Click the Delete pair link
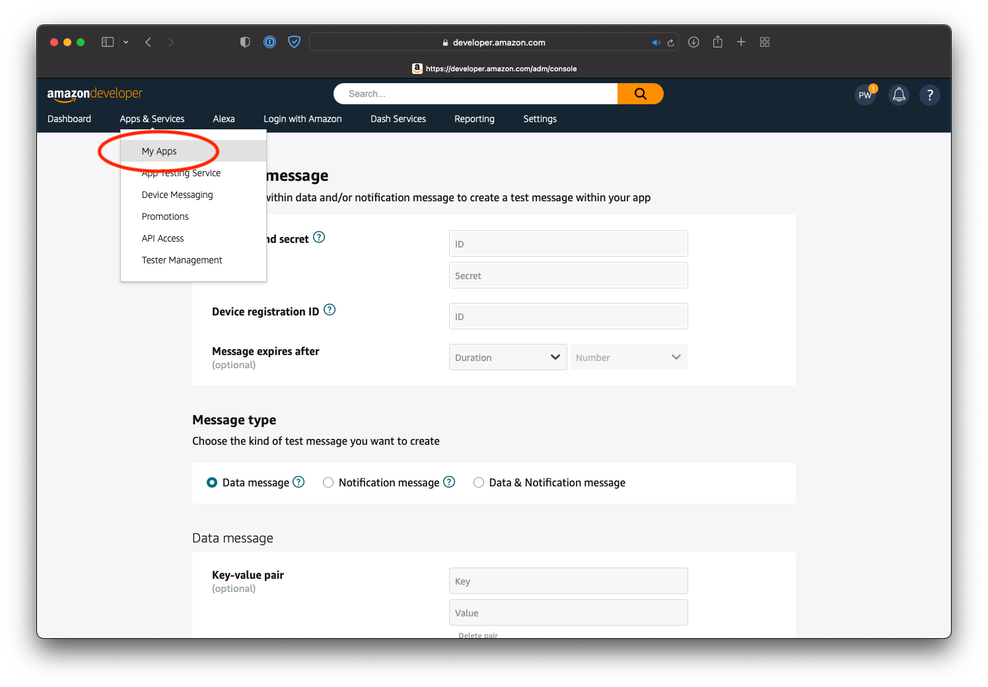This screenshot has height=687, width=988. pos(478,635)
